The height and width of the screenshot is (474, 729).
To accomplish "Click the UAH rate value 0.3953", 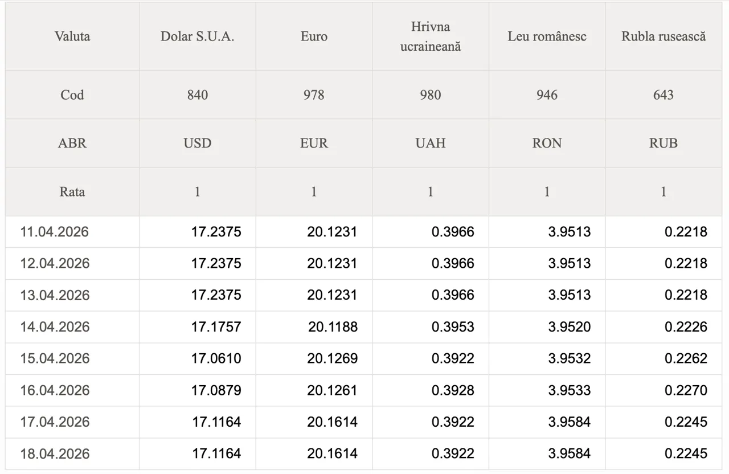I will coord(453,327).
